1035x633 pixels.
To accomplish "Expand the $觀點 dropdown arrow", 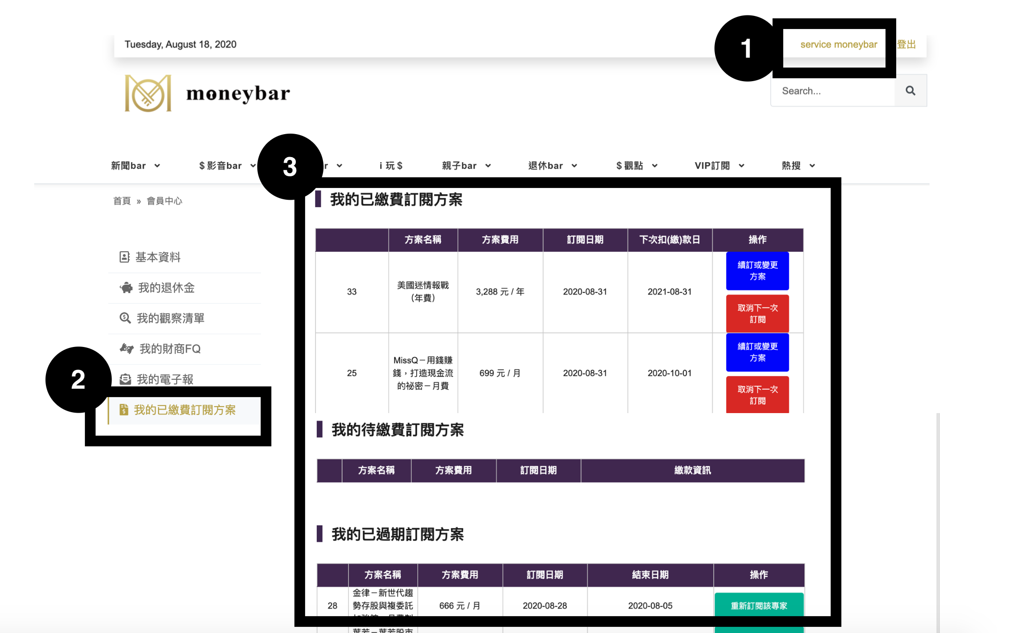I will tap(655, 166).
